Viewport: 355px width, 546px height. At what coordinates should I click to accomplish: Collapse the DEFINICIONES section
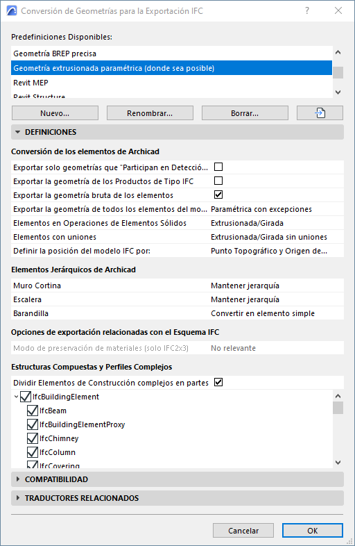tap(177, 132)
